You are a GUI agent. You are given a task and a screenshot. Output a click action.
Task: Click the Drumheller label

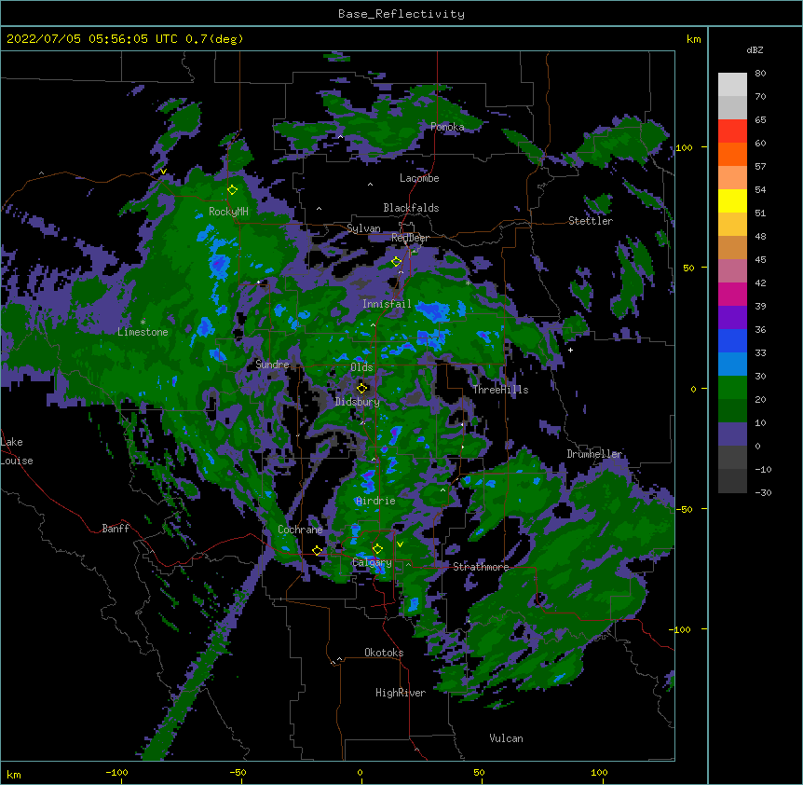pyautogui.click(x=594, y=454)
